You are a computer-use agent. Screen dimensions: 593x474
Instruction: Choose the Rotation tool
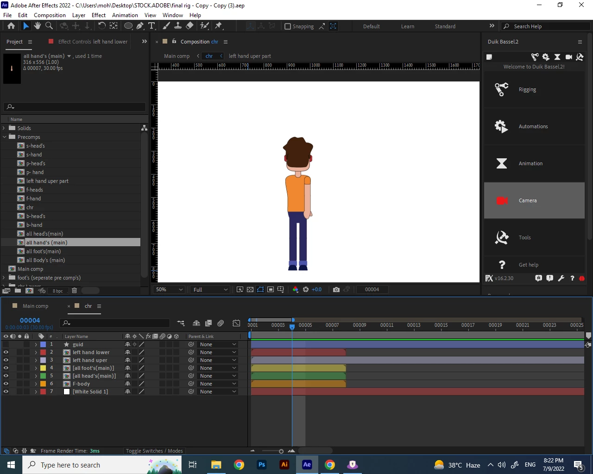point(101,26)
